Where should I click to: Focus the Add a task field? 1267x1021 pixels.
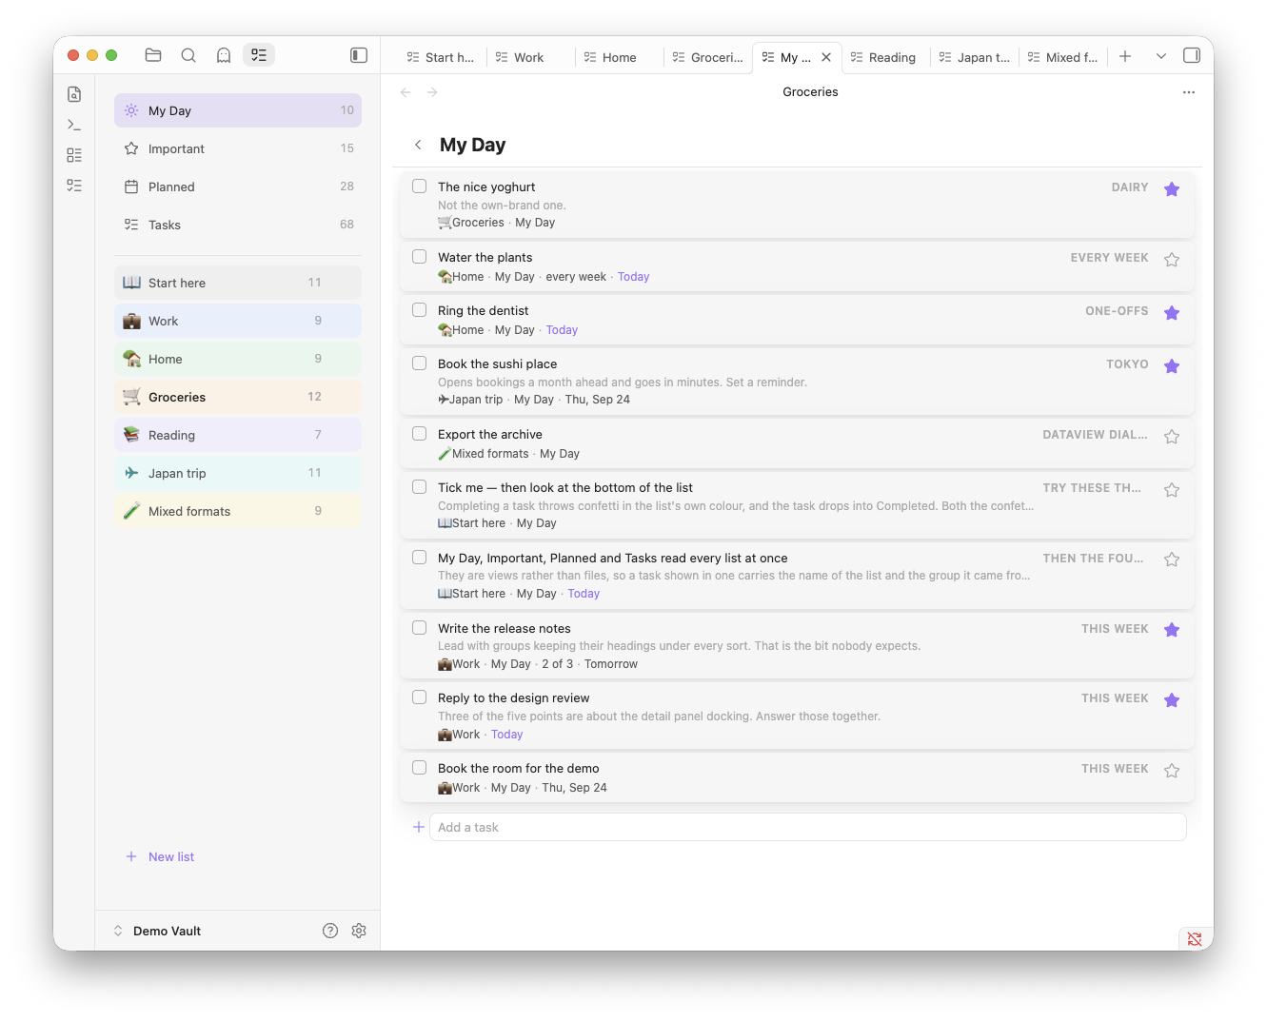[x=808, y=827]
